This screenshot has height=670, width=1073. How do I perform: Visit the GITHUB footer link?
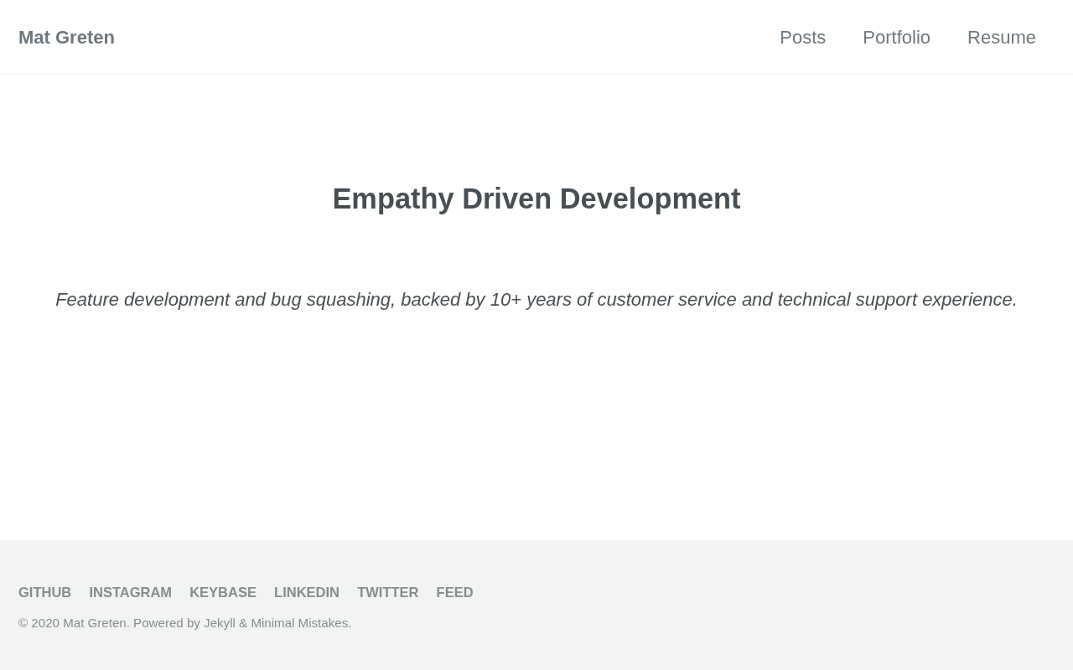point(44,592)
